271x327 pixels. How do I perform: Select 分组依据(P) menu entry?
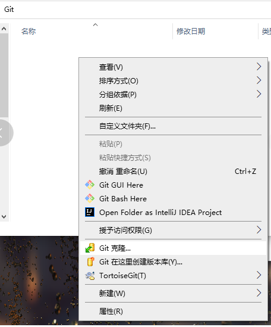173,95
